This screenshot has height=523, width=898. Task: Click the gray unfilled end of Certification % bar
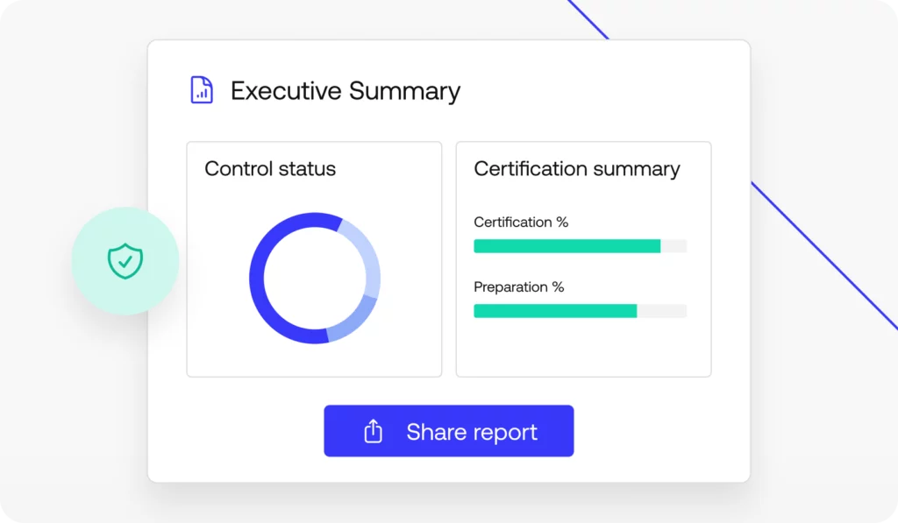(673, 246)
